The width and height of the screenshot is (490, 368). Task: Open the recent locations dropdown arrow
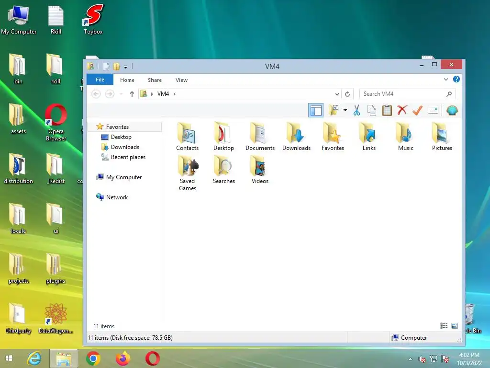click(x=121, y=94)
